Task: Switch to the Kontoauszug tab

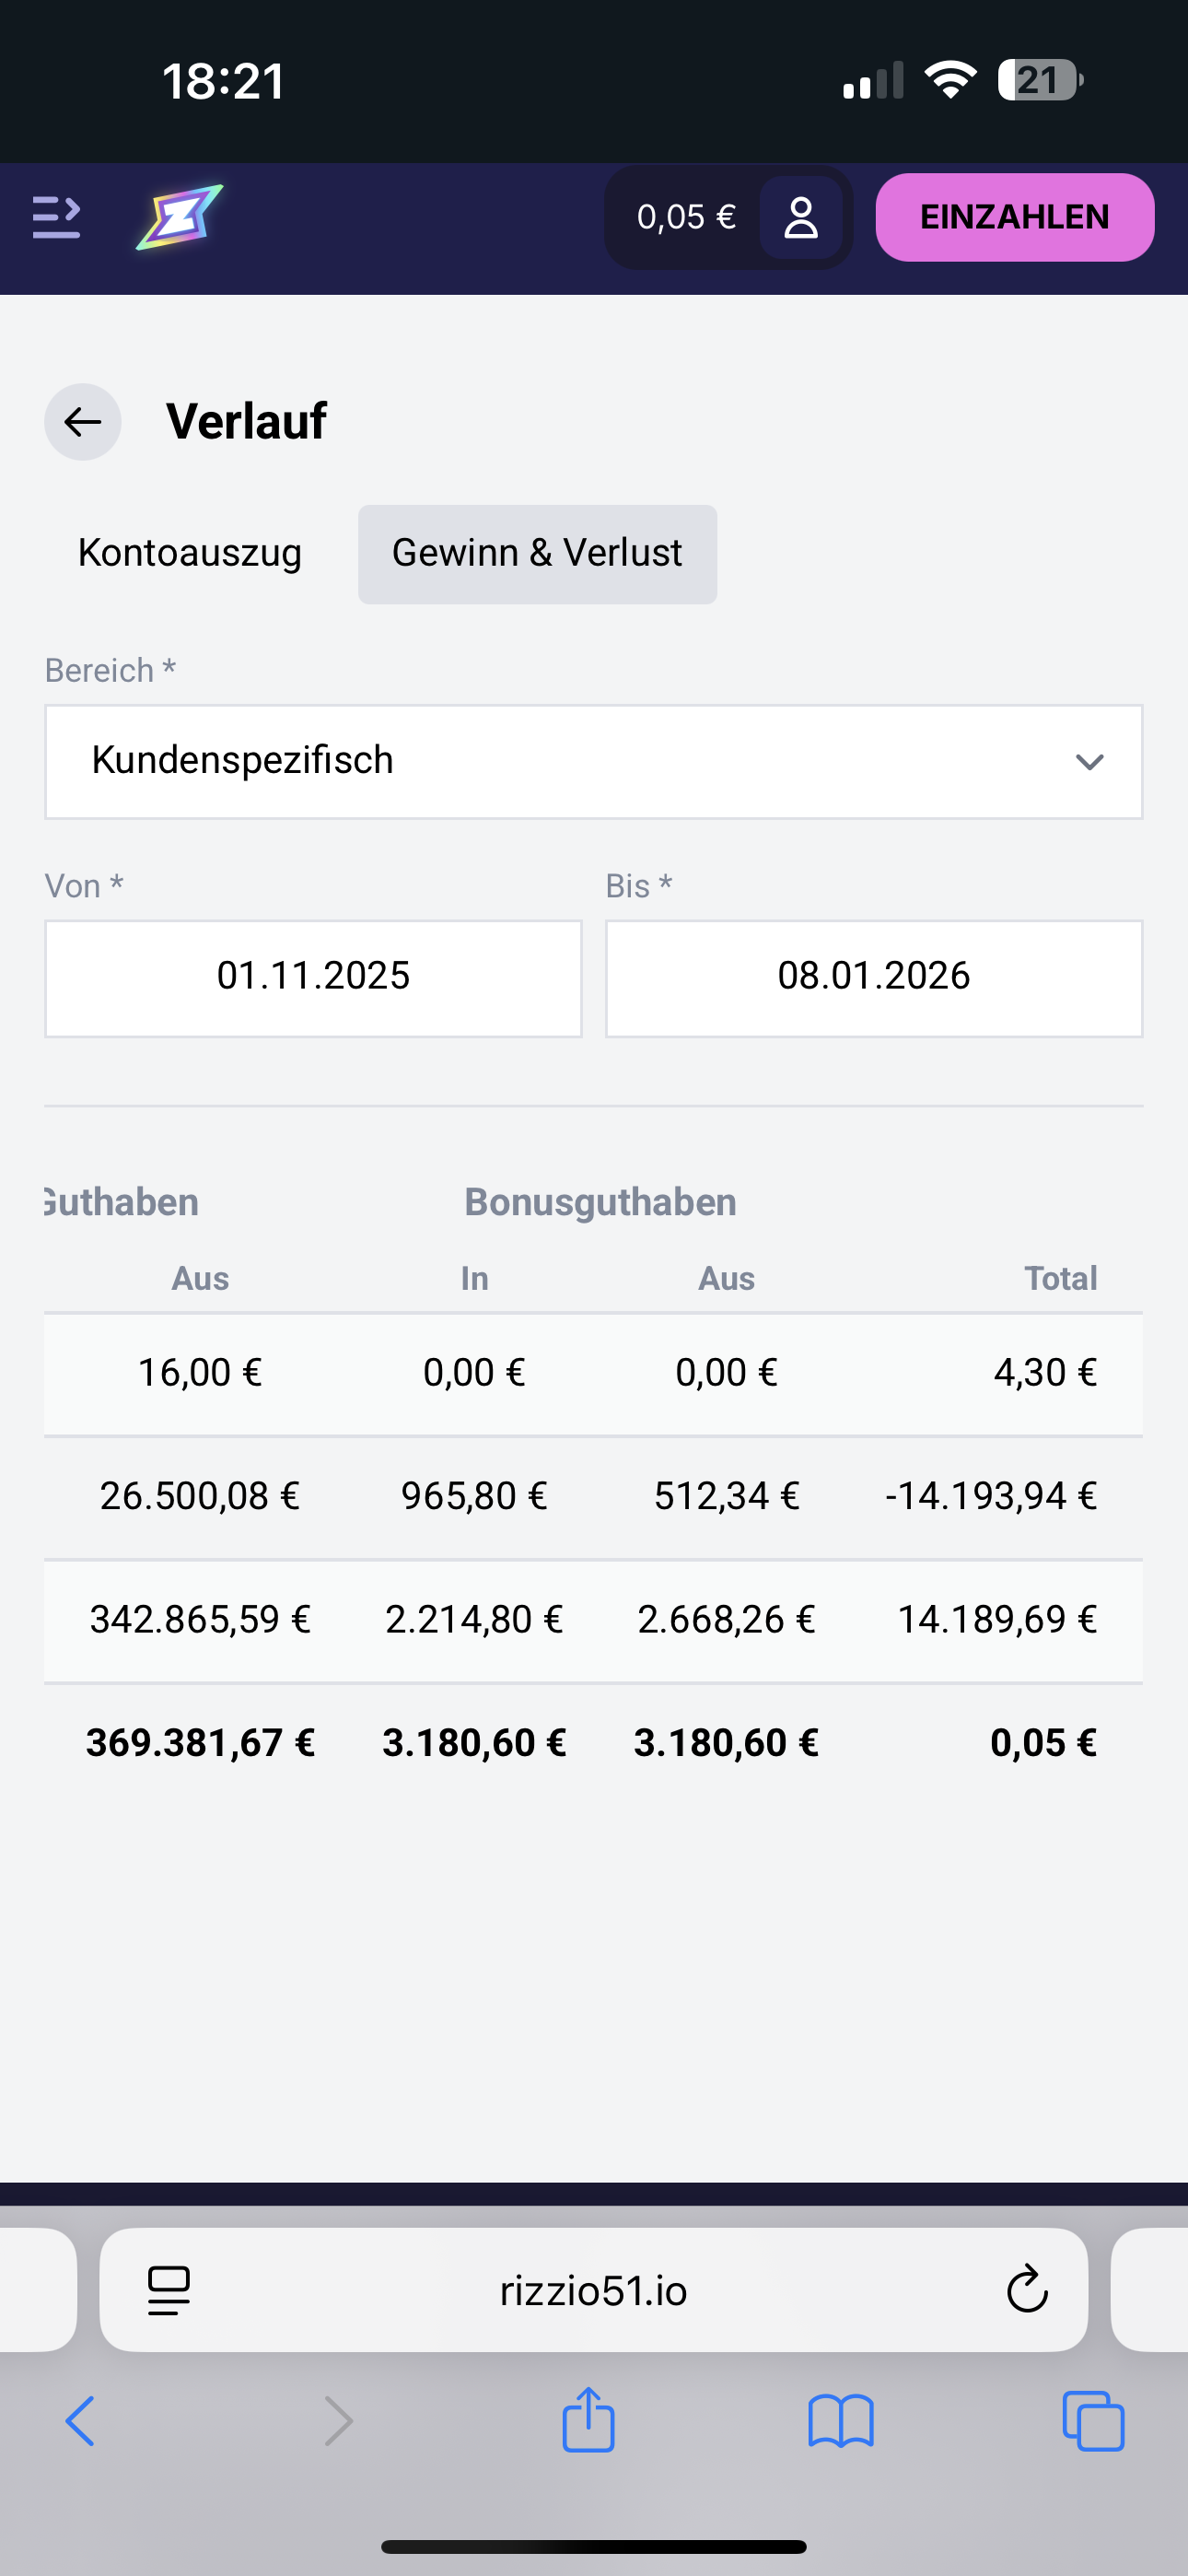Action: [190, 553]
